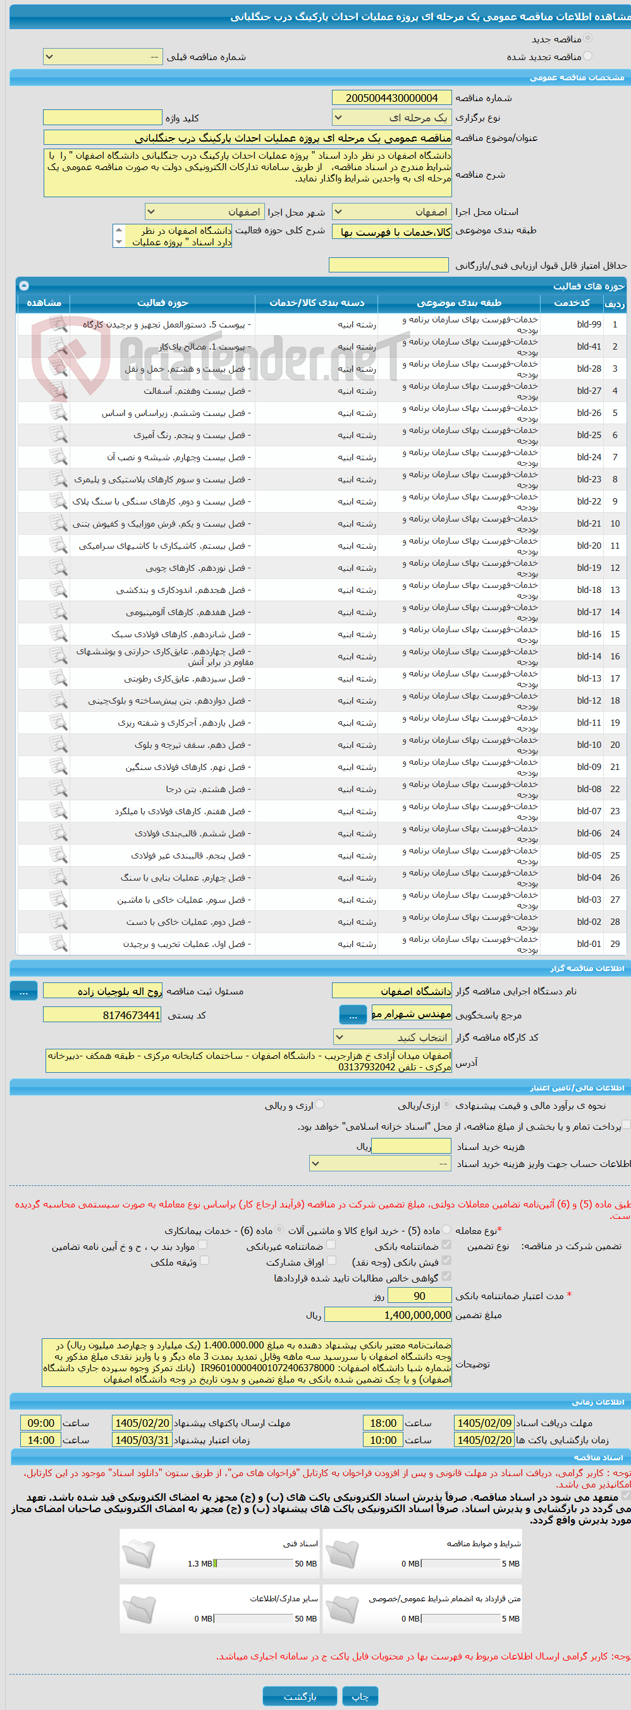Open the سایر مدارک/اطلاعات folder icon

139,1609
